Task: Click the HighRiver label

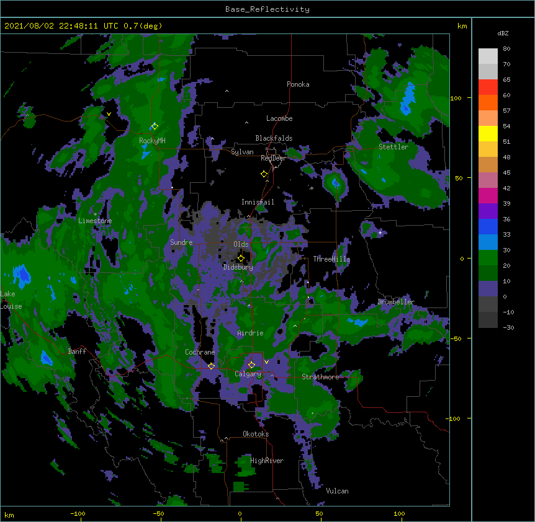Action: [267, 461]
